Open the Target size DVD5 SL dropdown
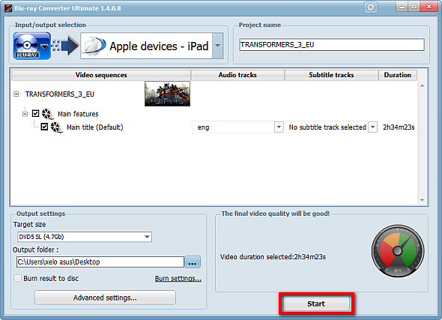The width and height of the screenshot is (442, 320). (85, 237)
